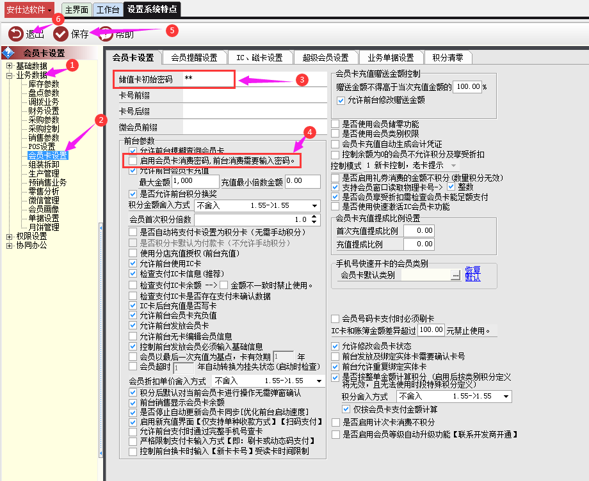
Task: Toggle 是否允许前台积分换奖 checkbox
Action: pos(133,194)
